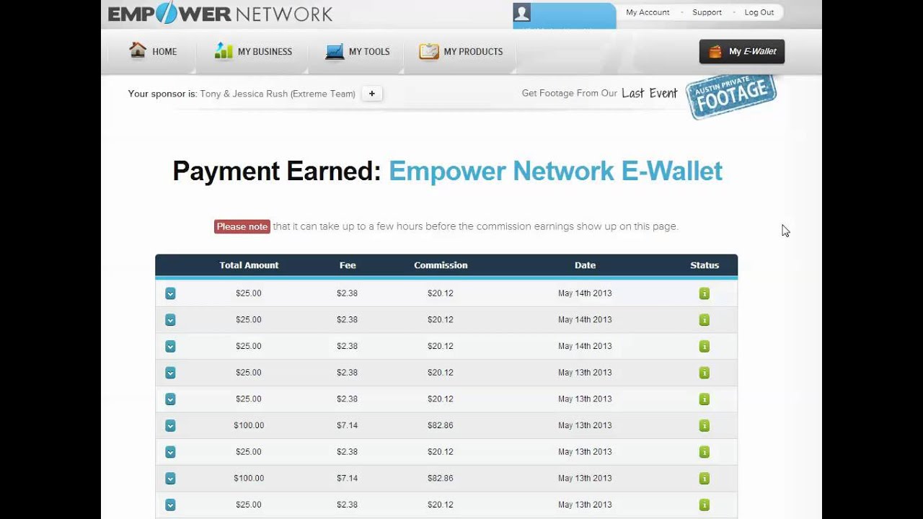
Task: Click status icon in last visible row
Action: point(705,505)
